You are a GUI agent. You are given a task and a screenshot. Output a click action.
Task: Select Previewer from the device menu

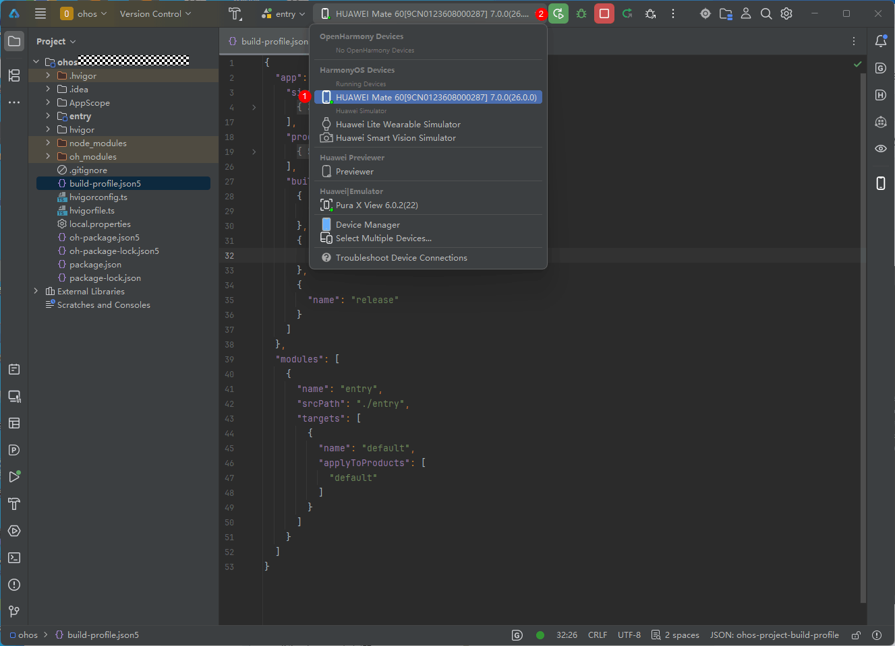click(x=428, y=171)
